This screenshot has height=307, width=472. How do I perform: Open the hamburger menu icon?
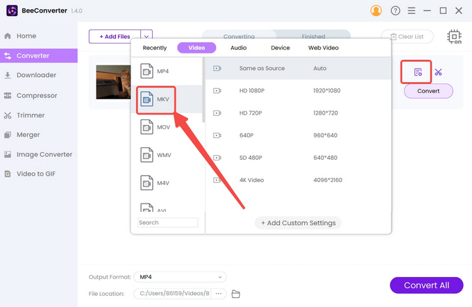pyautogui.click(x=412, y=11)
